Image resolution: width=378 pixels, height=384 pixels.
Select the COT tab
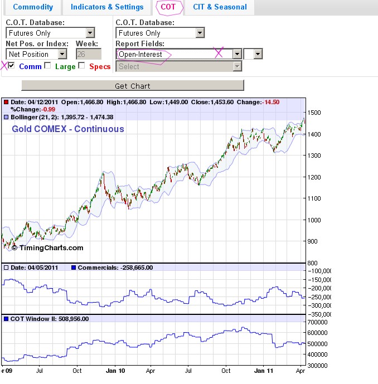click(168, 7)
